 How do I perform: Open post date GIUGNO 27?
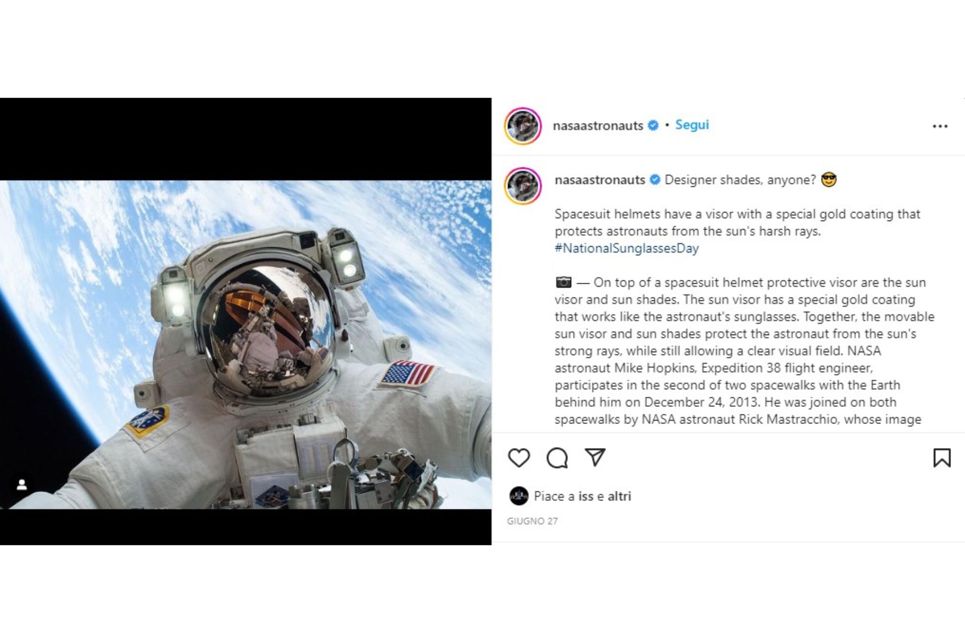(x=532, y=521)
